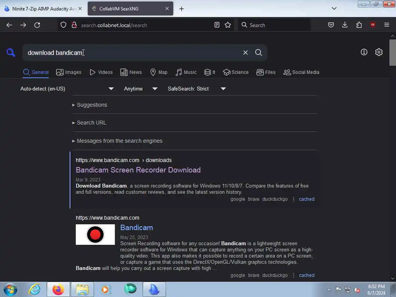Submit the search with the magnifier button
Image resolution: width=396 pixels, height=297 pixels.
pyautogui.click(x=258, y=53)
